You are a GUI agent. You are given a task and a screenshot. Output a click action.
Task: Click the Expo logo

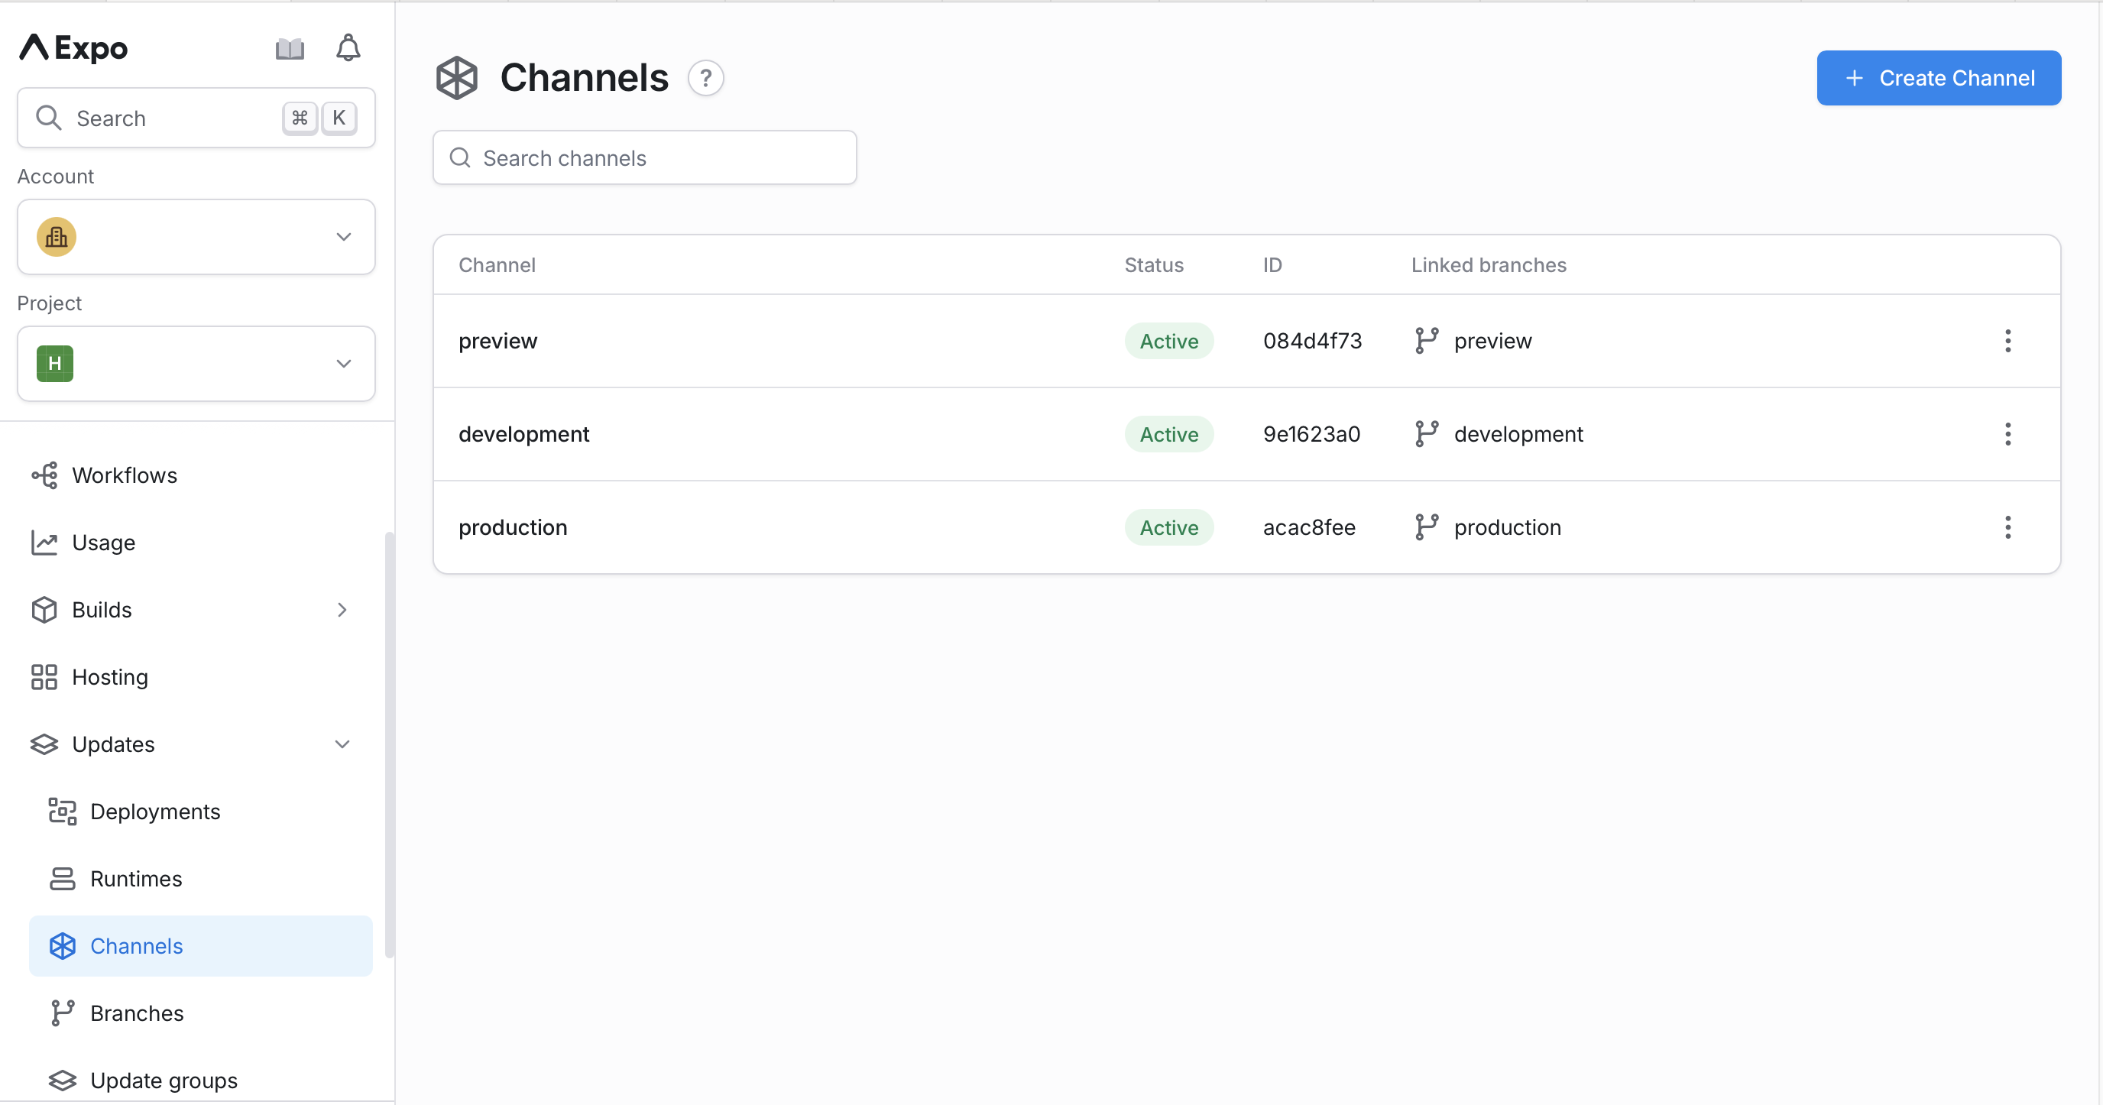click(x=73, y=48)
